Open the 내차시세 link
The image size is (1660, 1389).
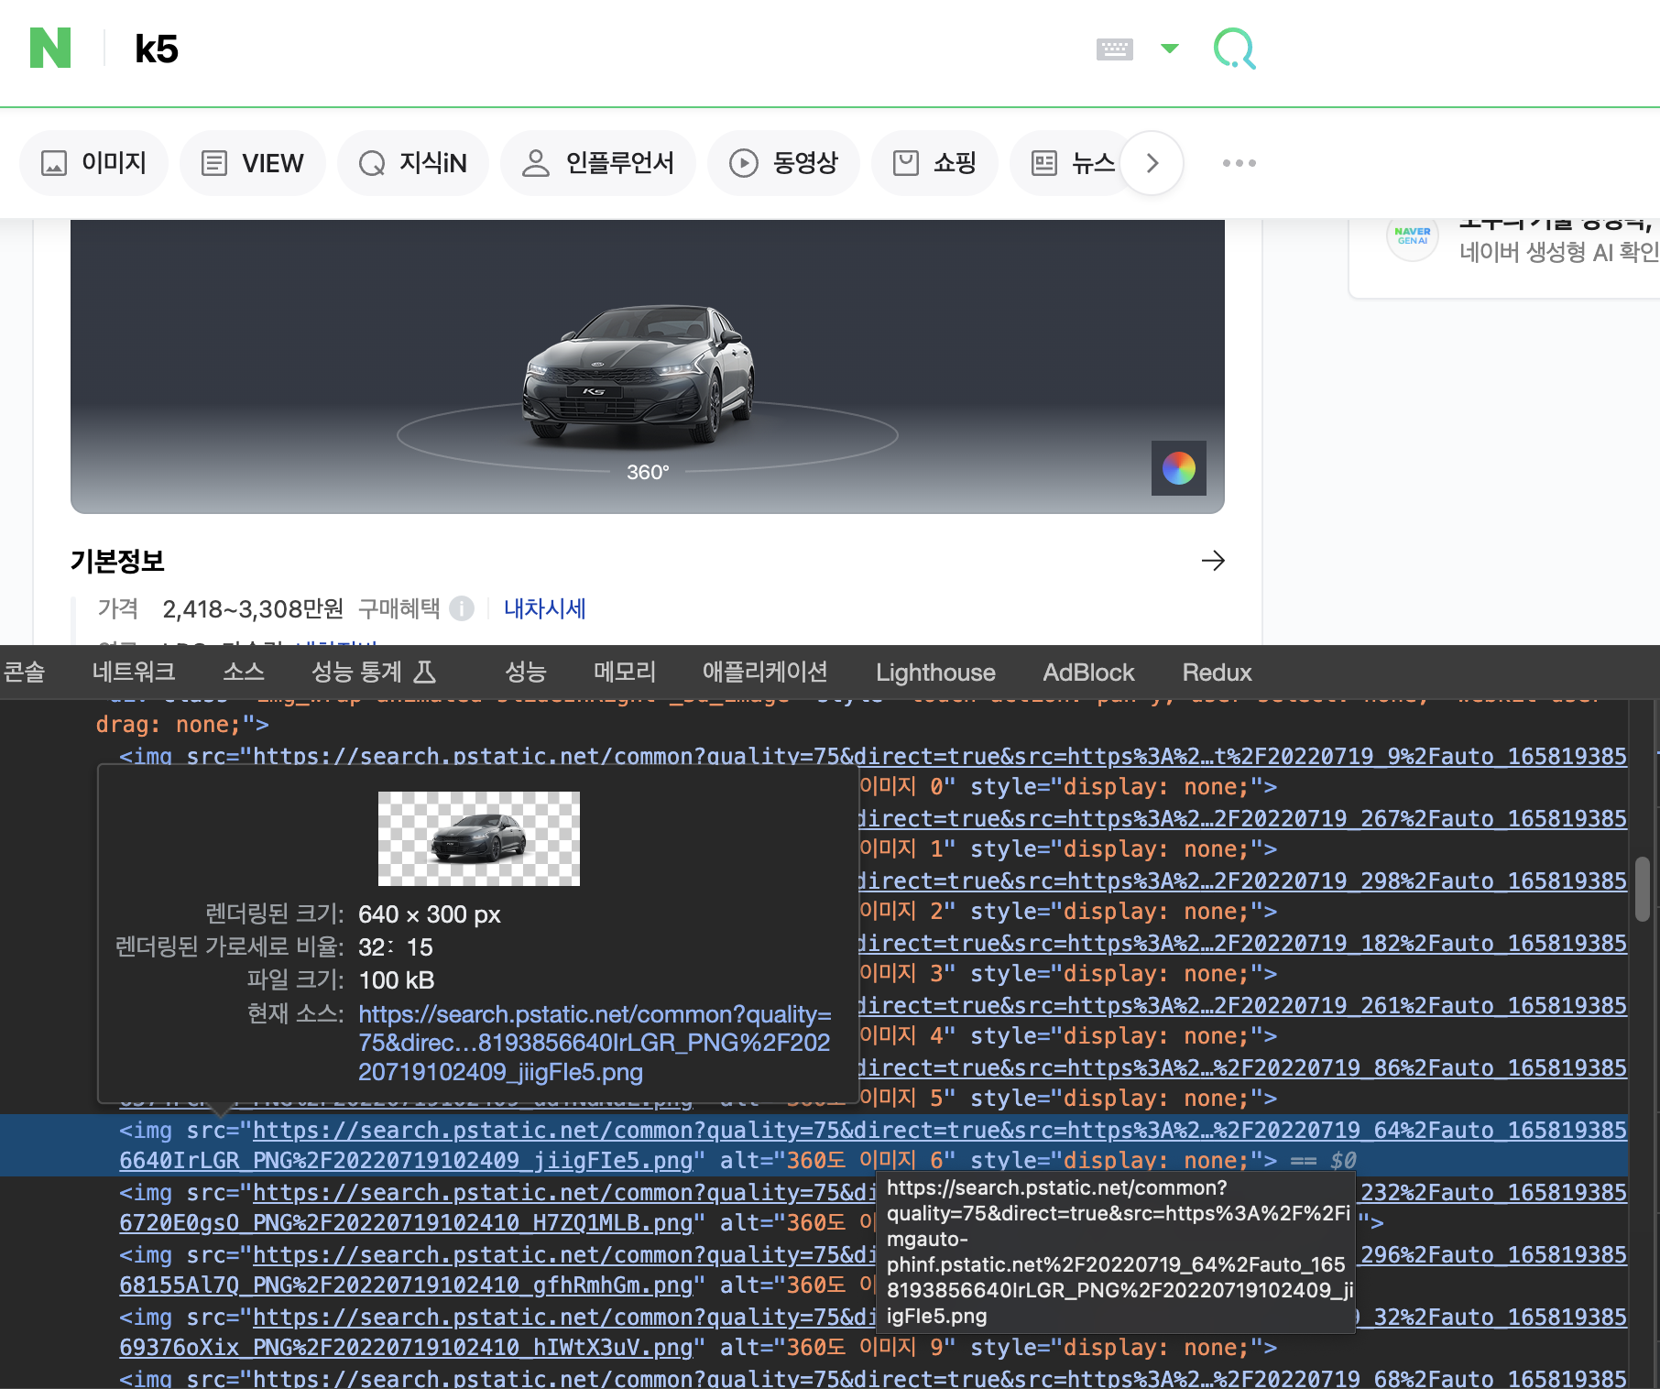point(544,608)
